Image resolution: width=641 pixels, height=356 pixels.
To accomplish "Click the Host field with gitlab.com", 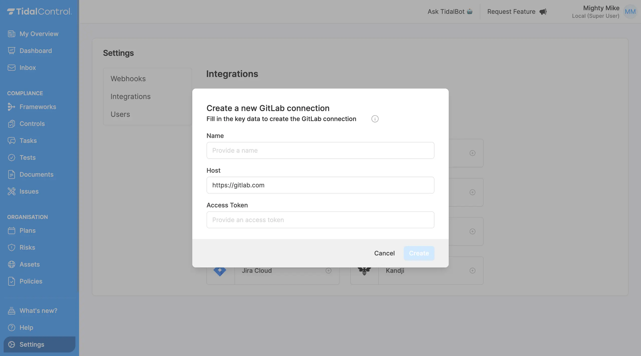I will pyautogui.click(x=320, y=185).
